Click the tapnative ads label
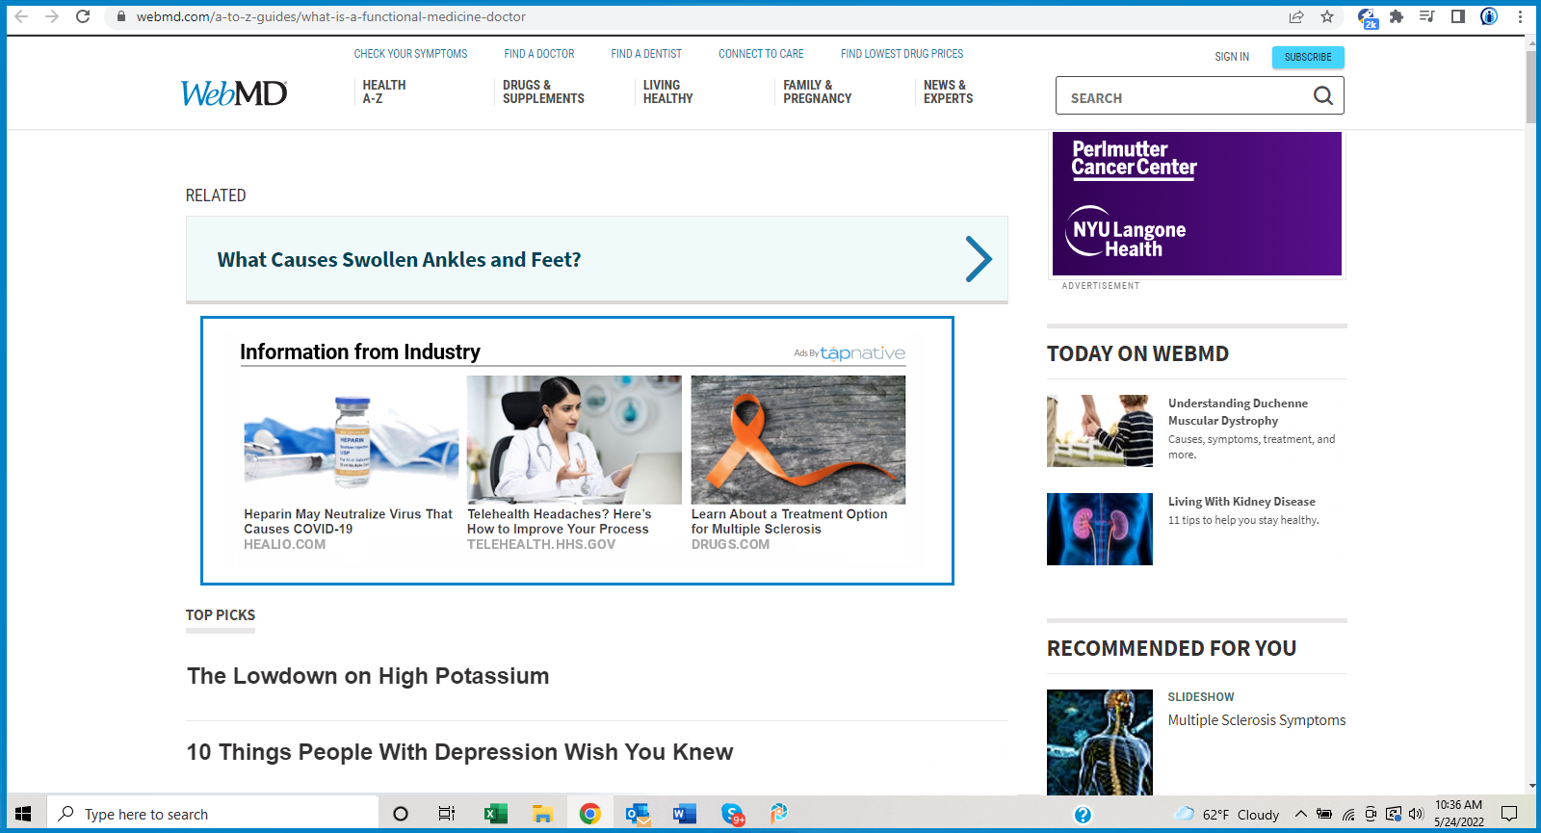 point(849,353)
